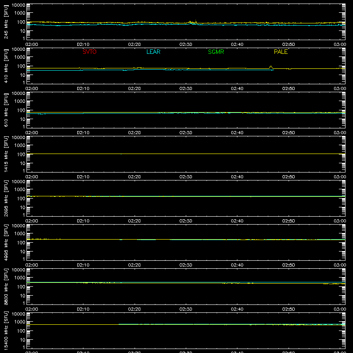Click 02:20 tick label under 2695 MHz plot

[135, 221]
